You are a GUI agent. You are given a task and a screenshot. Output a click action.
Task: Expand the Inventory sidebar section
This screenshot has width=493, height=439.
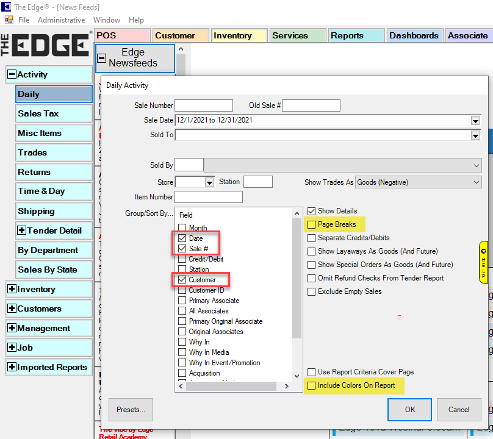(x=12, y=289)
